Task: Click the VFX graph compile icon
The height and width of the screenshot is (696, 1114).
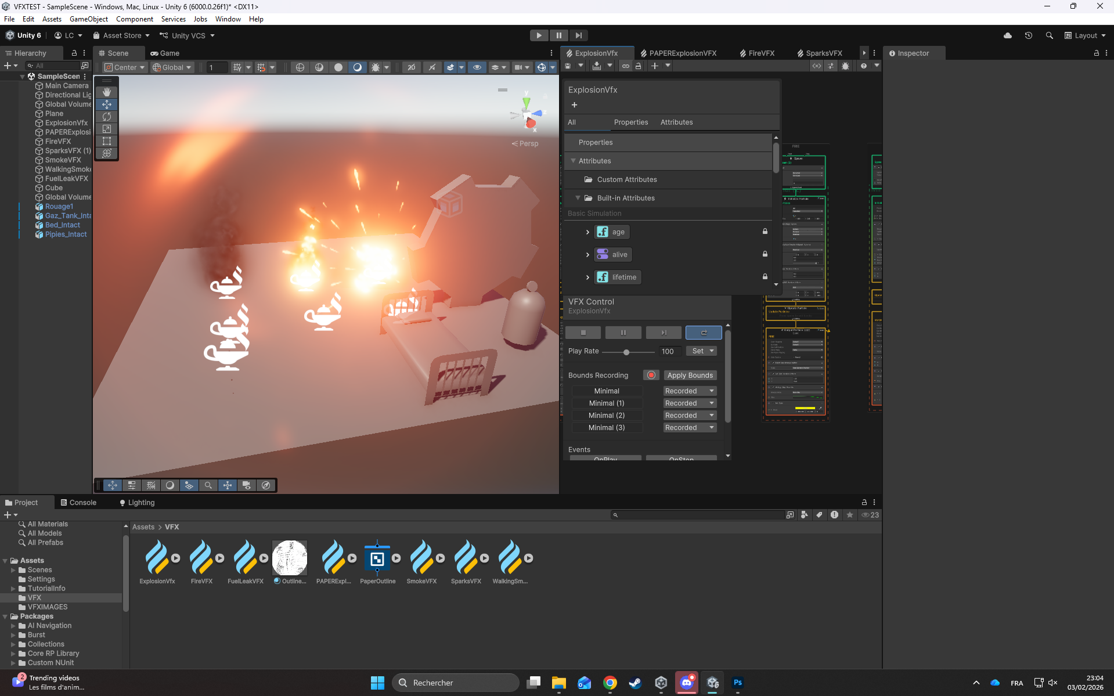Action: pyautogui.click(x=597, y=66)
